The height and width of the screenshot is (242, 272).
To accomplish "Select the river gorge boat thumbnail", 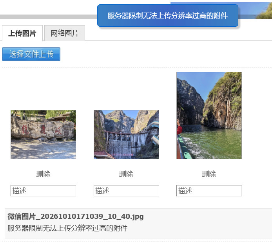I will point(209,115).
